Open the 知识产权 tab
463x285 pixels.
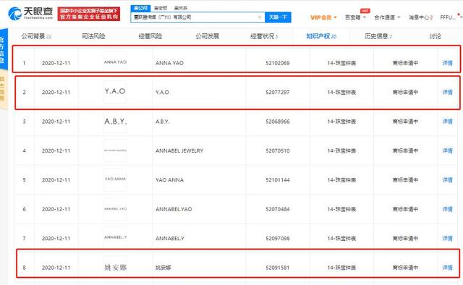pyautogui.click(x=321, y=36)
